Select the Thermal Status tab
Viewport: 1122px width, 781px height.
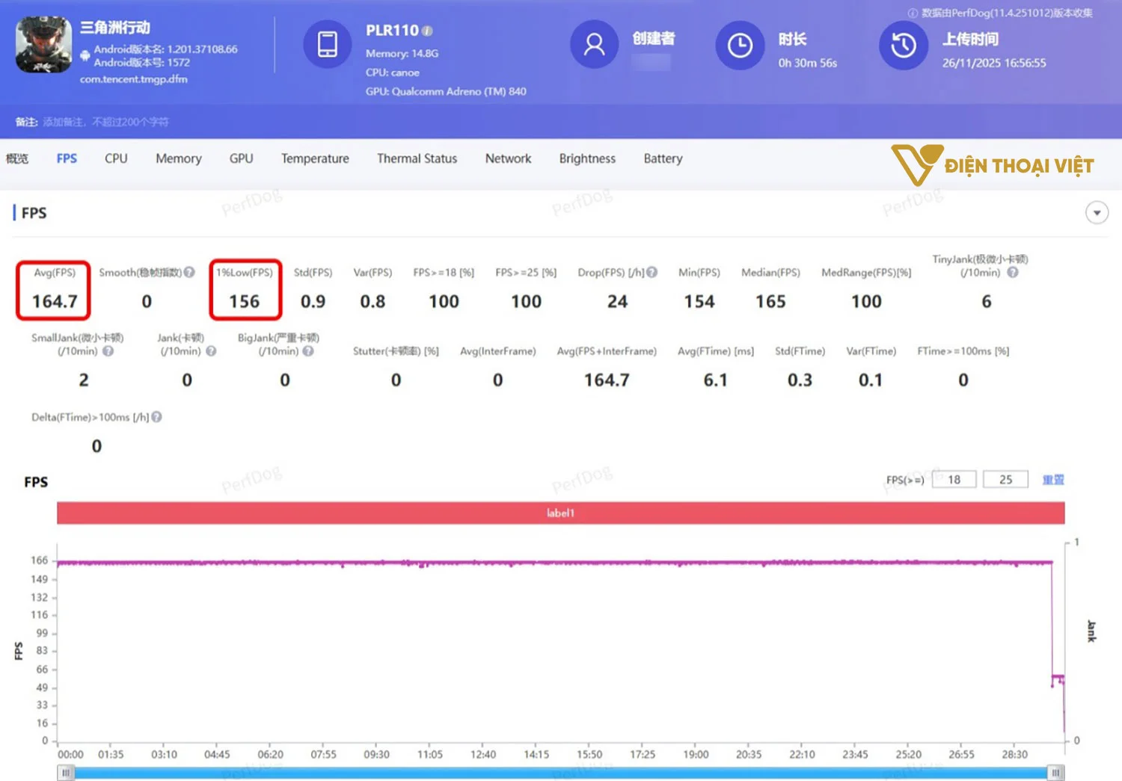coord(417,158)
